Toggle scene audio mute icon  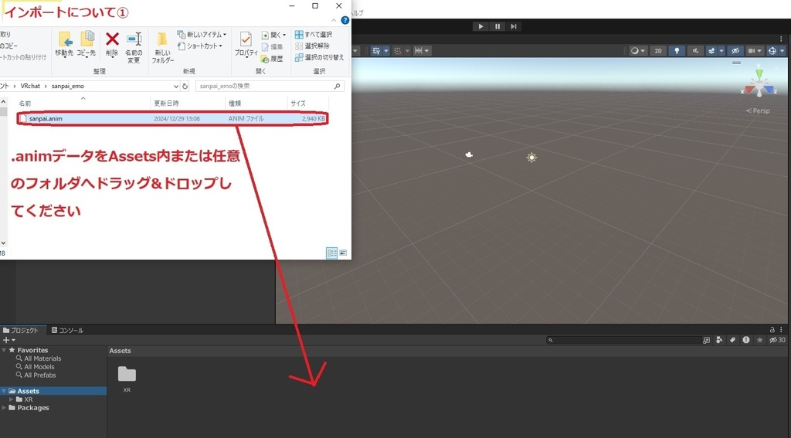[x=695, y=50]
